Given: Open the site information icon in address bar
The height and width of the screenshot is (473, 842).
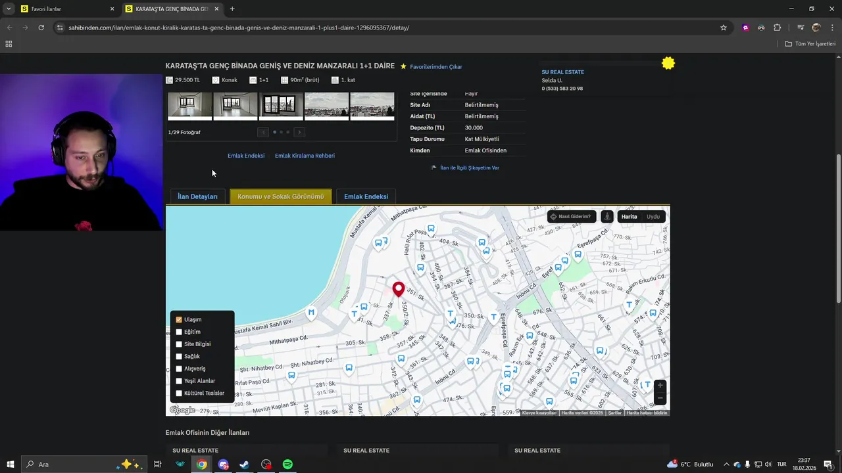Looking at the screenshot, I should (x=61, y=28).
